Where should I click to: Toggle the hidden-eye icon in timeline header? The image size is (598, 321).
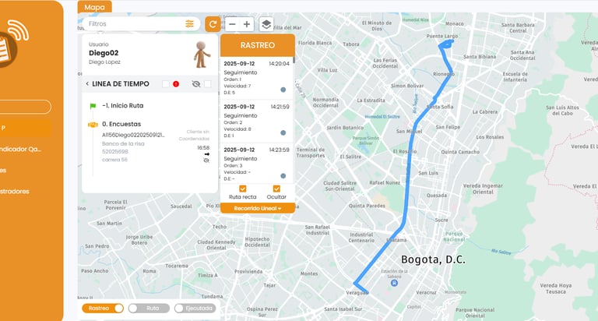196,84
